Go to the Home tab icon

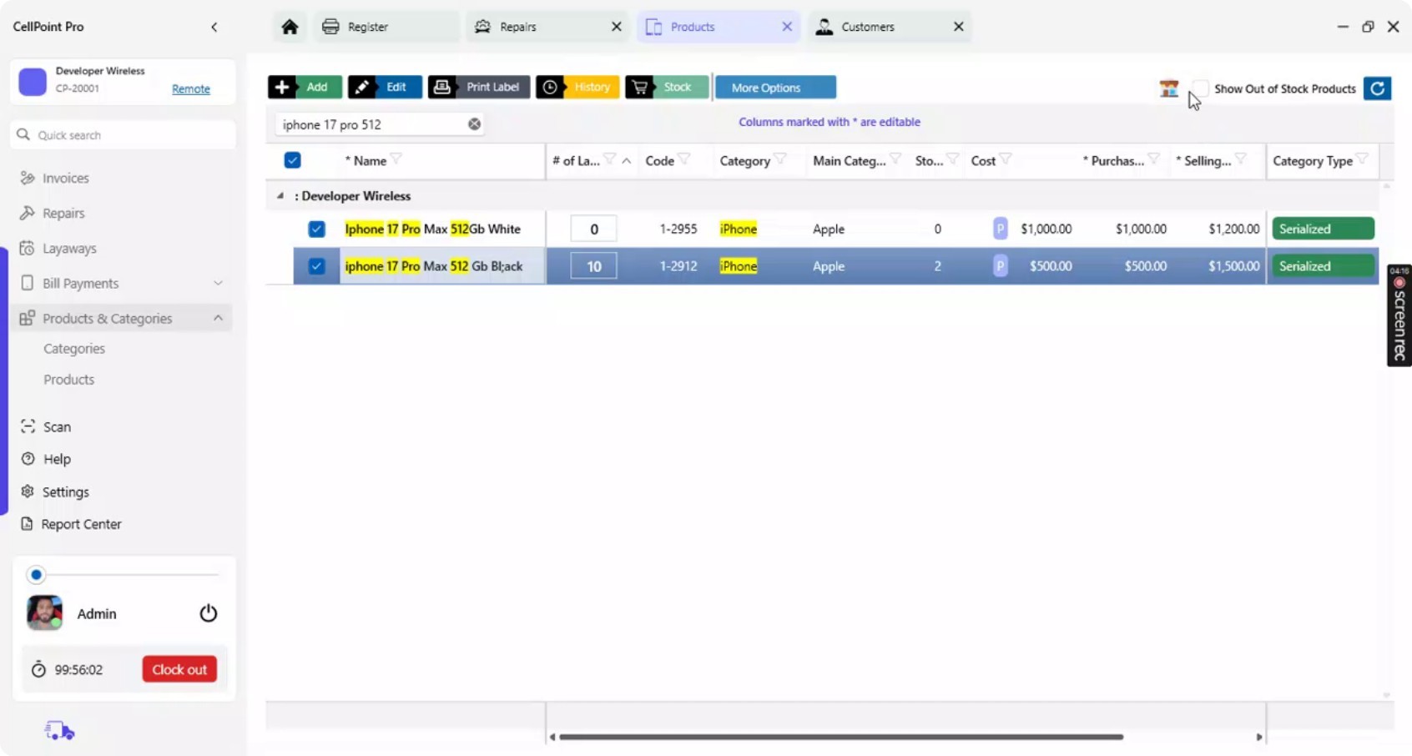tap(290, 27)
